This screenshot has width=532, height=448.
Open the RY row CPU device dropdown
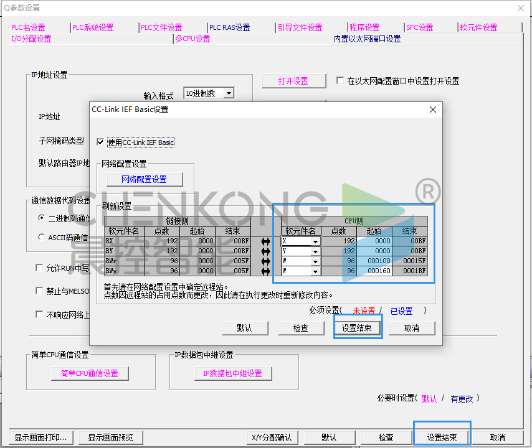tap(316, 251)
